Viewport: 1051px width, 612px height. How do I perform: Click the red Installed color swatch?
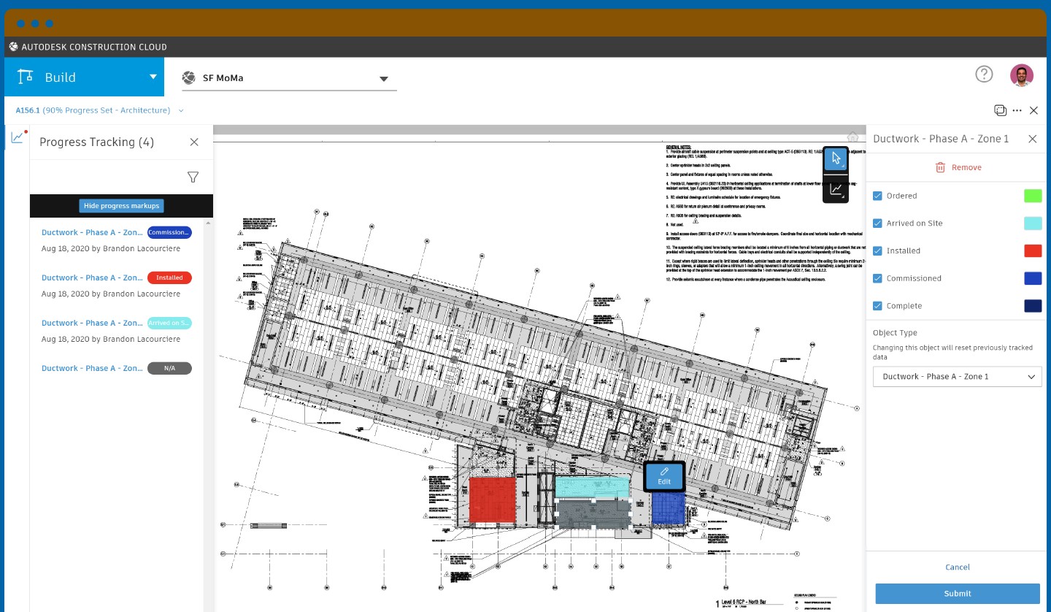click(x=1032, y=251)
